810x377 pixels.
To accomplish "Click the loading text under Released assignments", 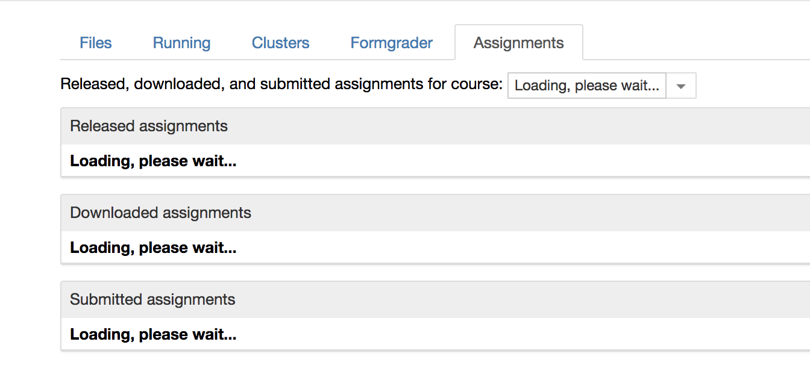I will pyautogui.click(x=153, y=161).
